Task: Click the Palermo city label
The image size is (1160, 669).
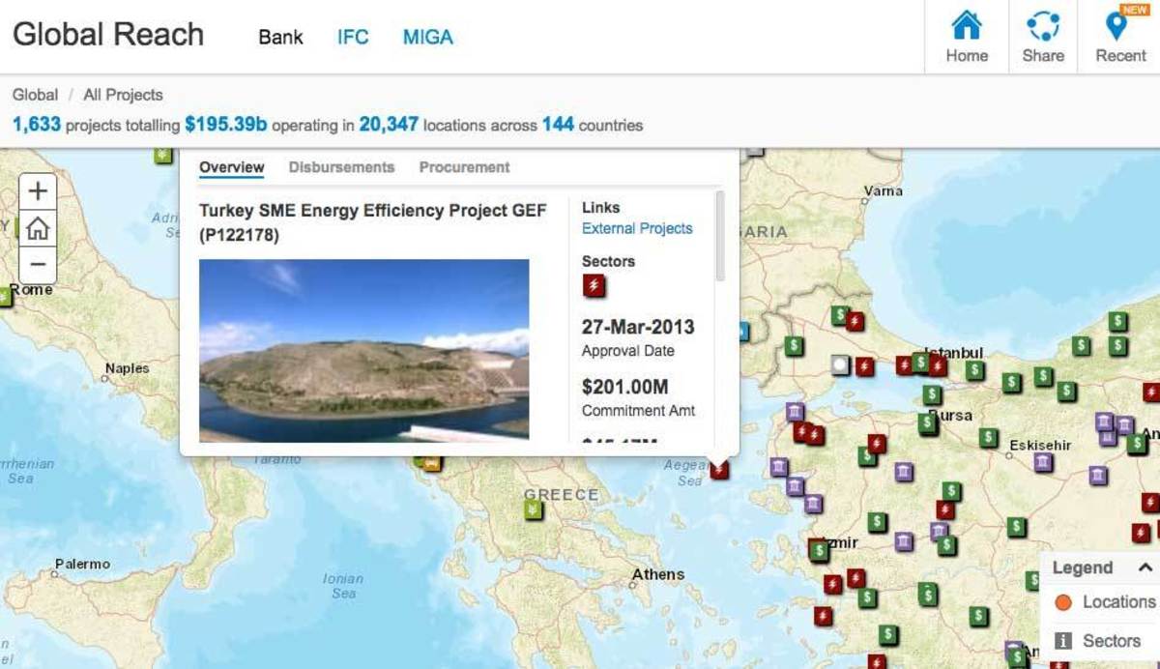Action: tap(82, 564)
